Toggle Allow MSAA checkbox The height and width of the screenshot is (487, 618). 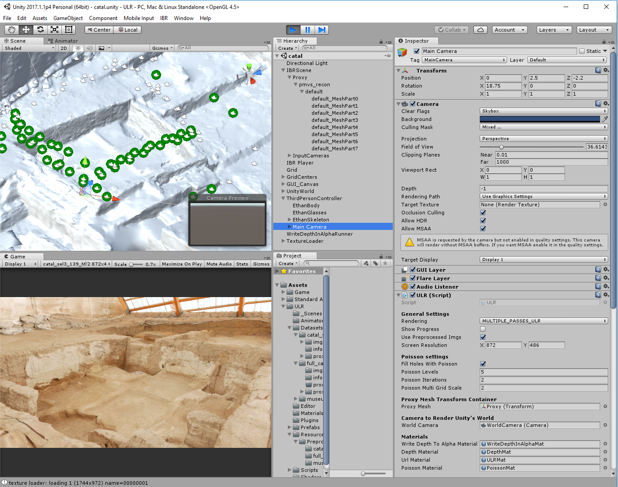483,229
